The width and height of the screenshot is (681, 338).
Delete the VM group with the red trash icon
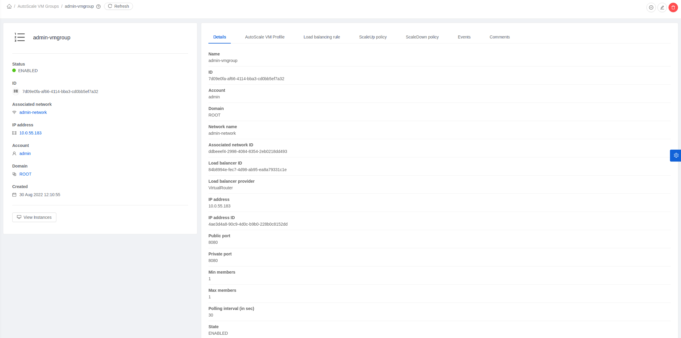(673, 7)
